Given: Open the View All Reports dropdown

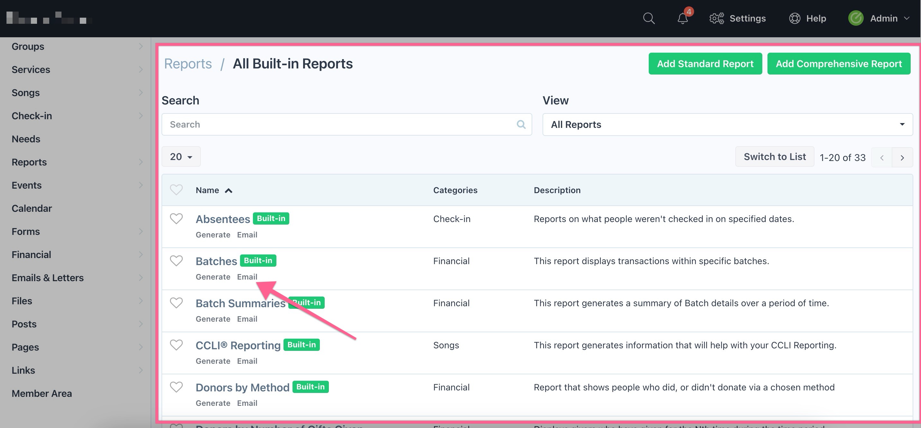Looking at the screenshot, I should (x=728, y=124).
